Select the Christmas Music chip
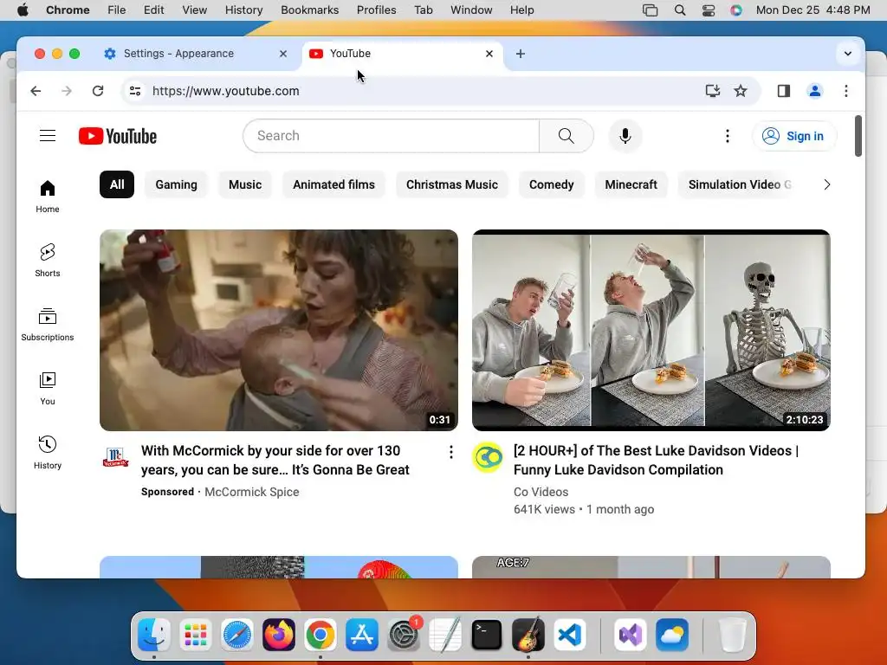The width and height of the screenshot is (887, 665). [452, 184]
